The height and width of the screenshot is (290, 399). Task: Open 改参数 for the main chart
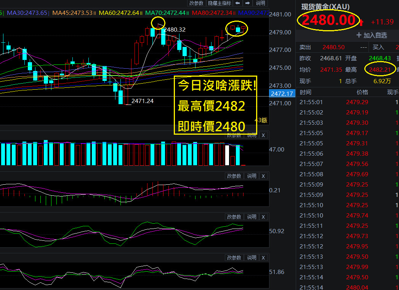click(196, 3)
